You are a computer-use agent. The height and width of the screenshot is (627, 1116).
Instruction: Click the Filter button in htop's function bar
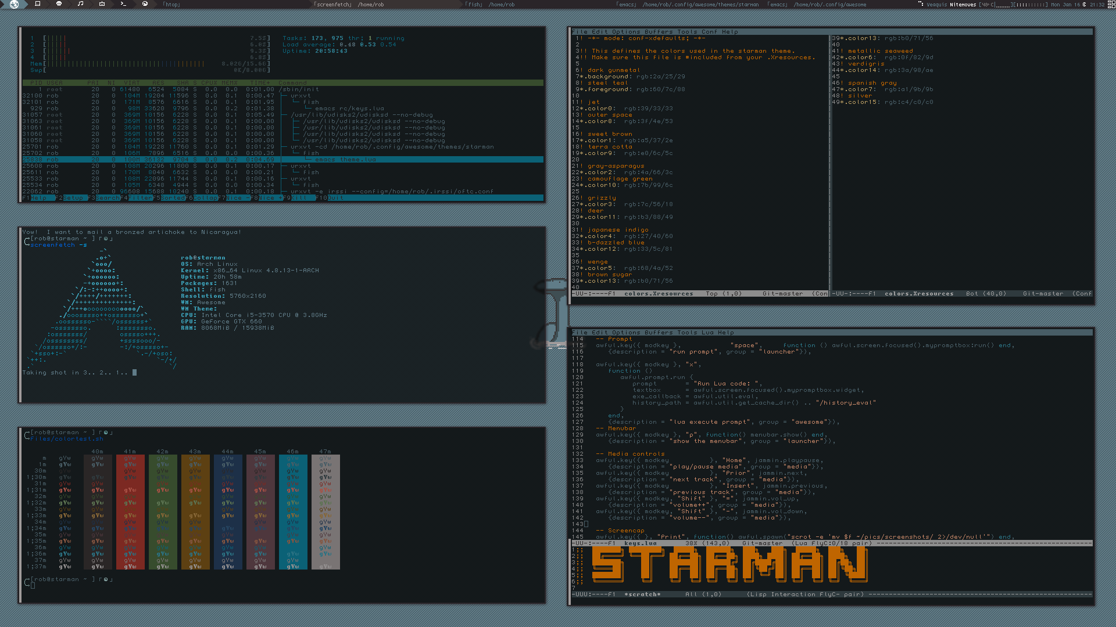[x=140, y=198]
